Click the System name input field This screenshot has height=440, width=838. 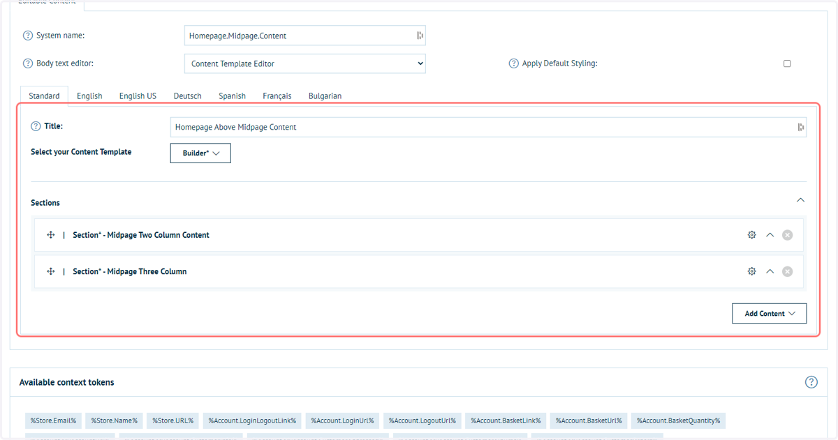(305, 36)
